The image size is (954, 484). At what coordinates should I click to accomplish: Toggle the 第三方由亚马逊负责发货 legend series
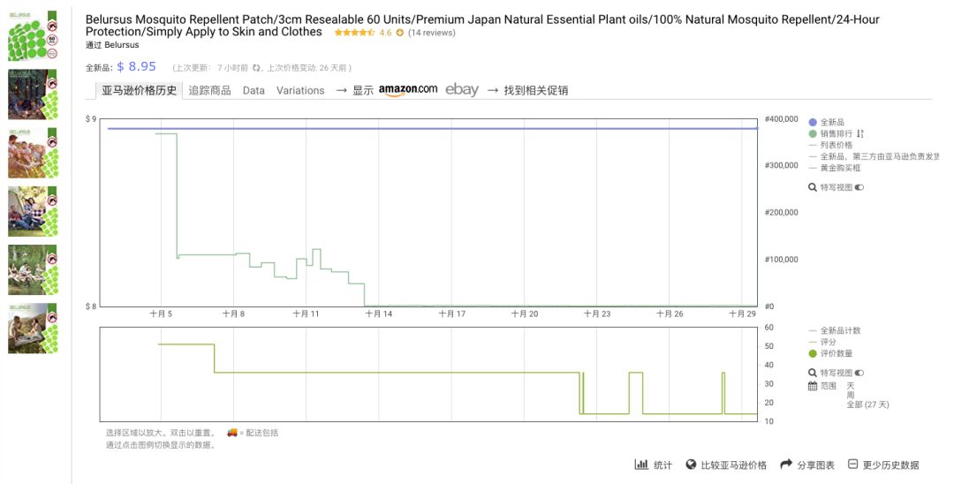click(874, 156)
